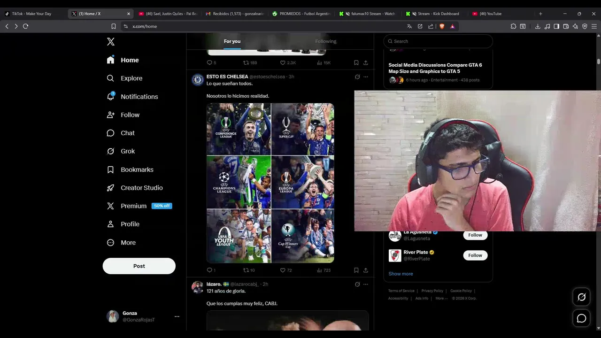Image resolution: width=601 pixels, height=338 pixels.
Task: Switch to the Following tab
Action: click(326, 41)
